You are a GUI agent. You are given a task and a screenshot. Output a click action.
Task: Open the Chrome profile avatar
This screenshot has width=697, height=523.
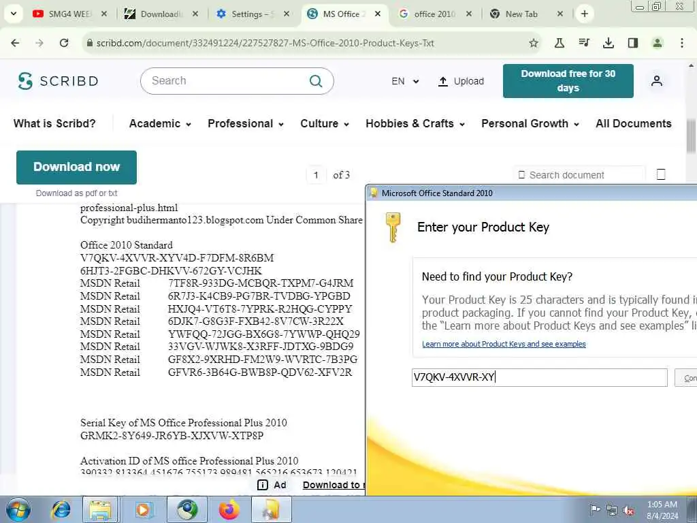pos(658,43)
